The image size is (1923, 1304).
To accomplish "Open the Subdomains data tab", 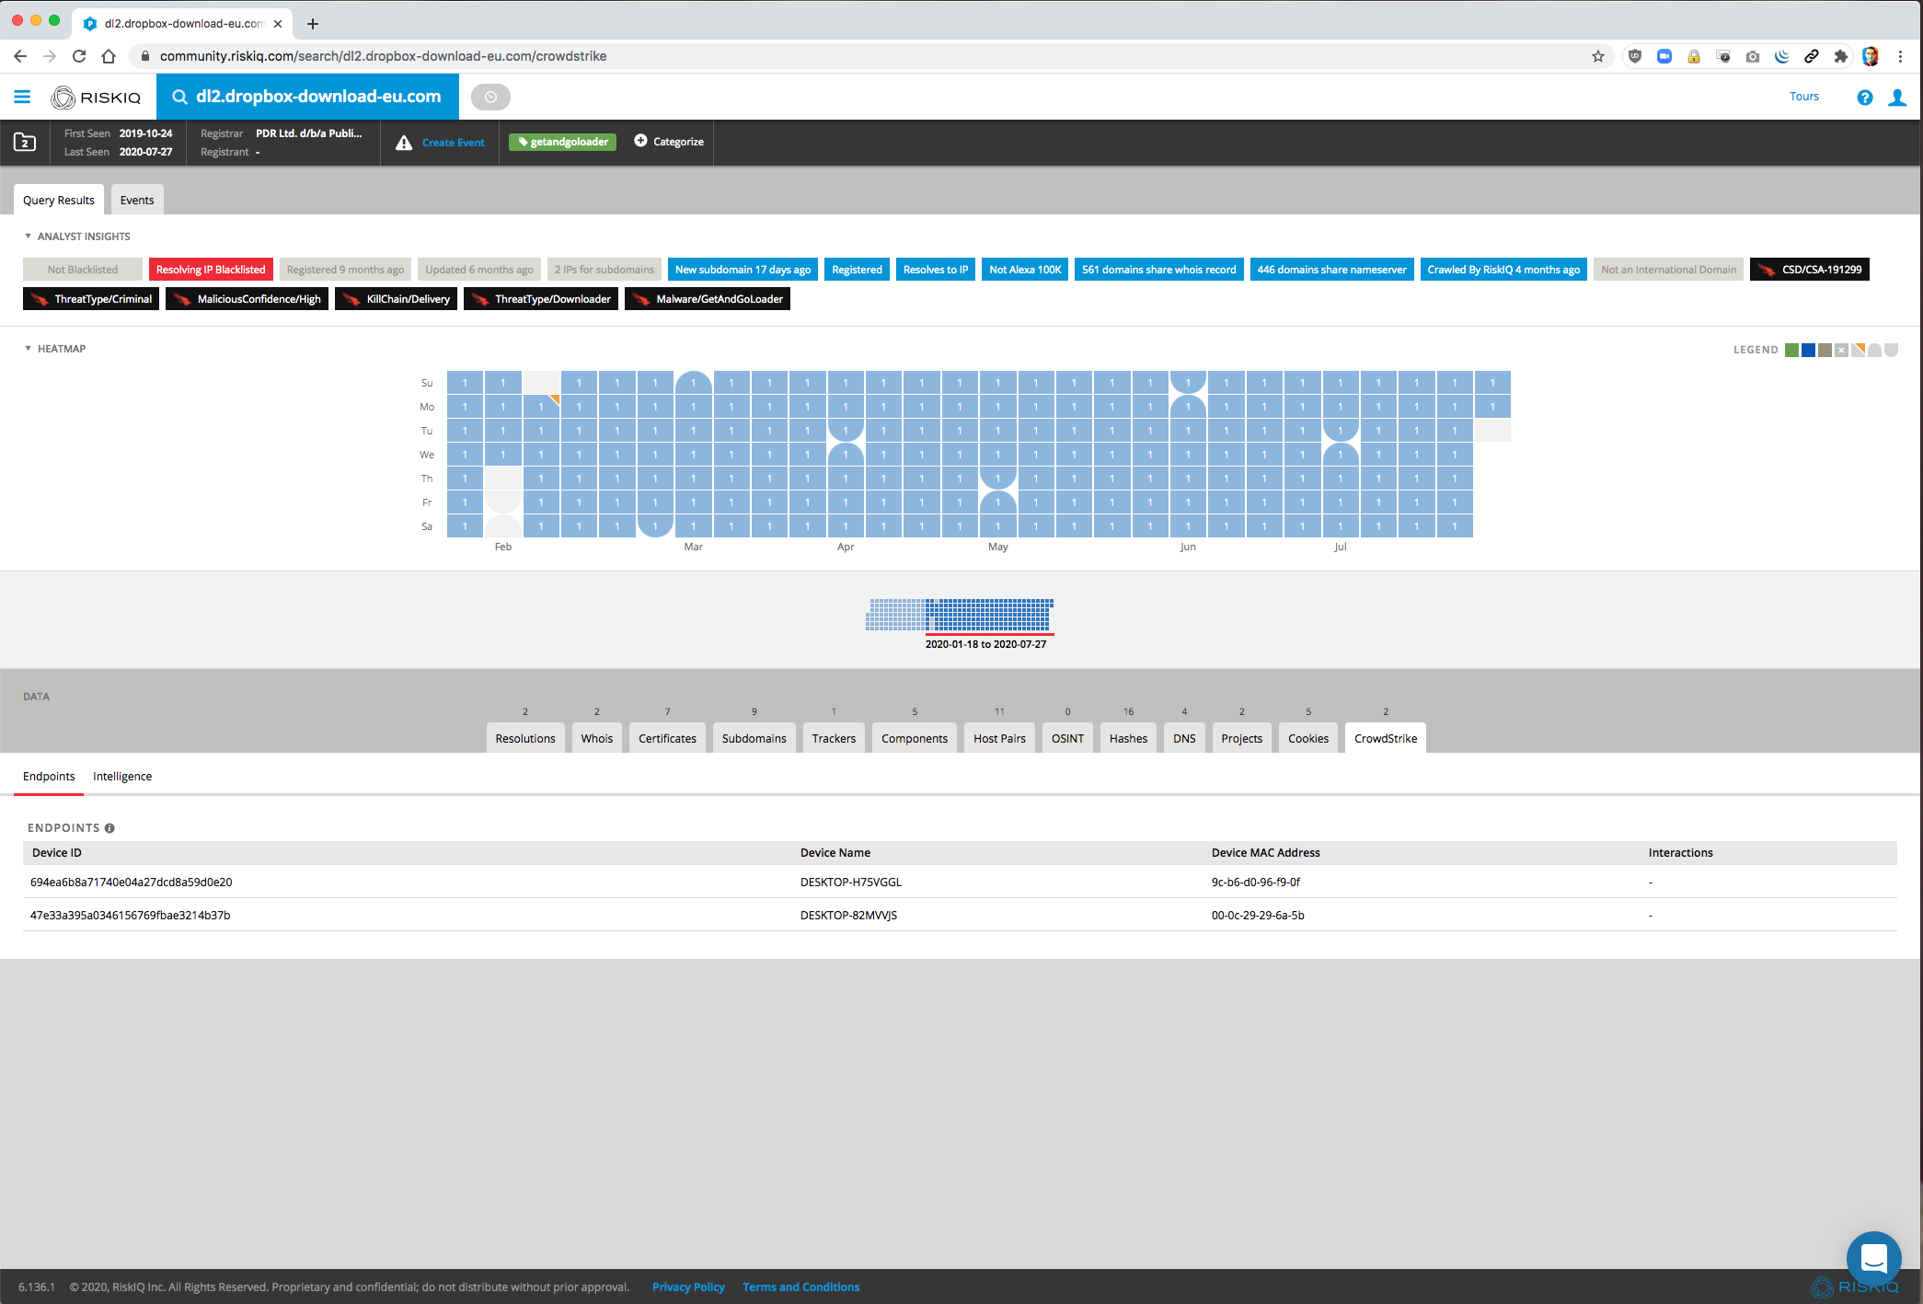I will point(754,738).
